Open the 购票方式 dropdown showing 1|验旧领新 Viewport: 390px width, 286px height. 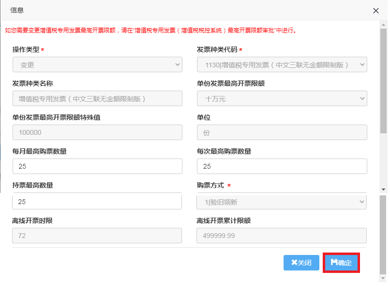[281, 202]
